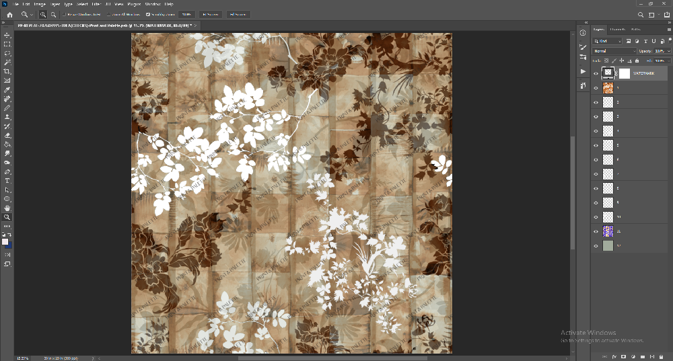Open the Image menu
Image resolution: width=673 pixels, height=361 pixels.
pyautogui.click(x=40, y=4)
